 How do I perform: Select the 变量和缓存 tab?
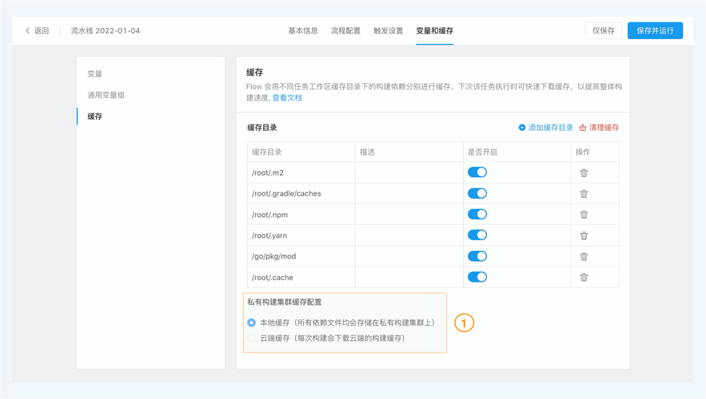434,30
